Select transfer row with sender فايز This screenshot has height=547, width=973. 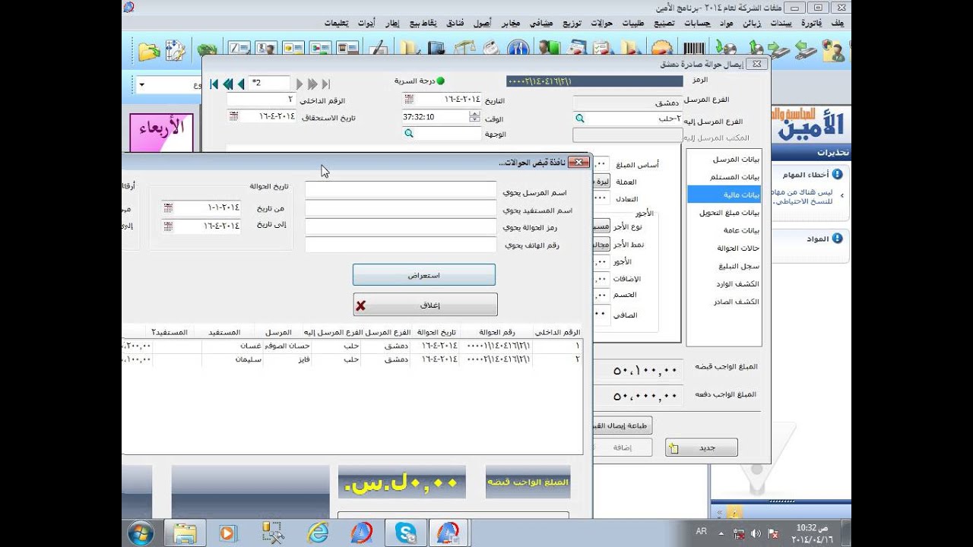click(352, 359)
